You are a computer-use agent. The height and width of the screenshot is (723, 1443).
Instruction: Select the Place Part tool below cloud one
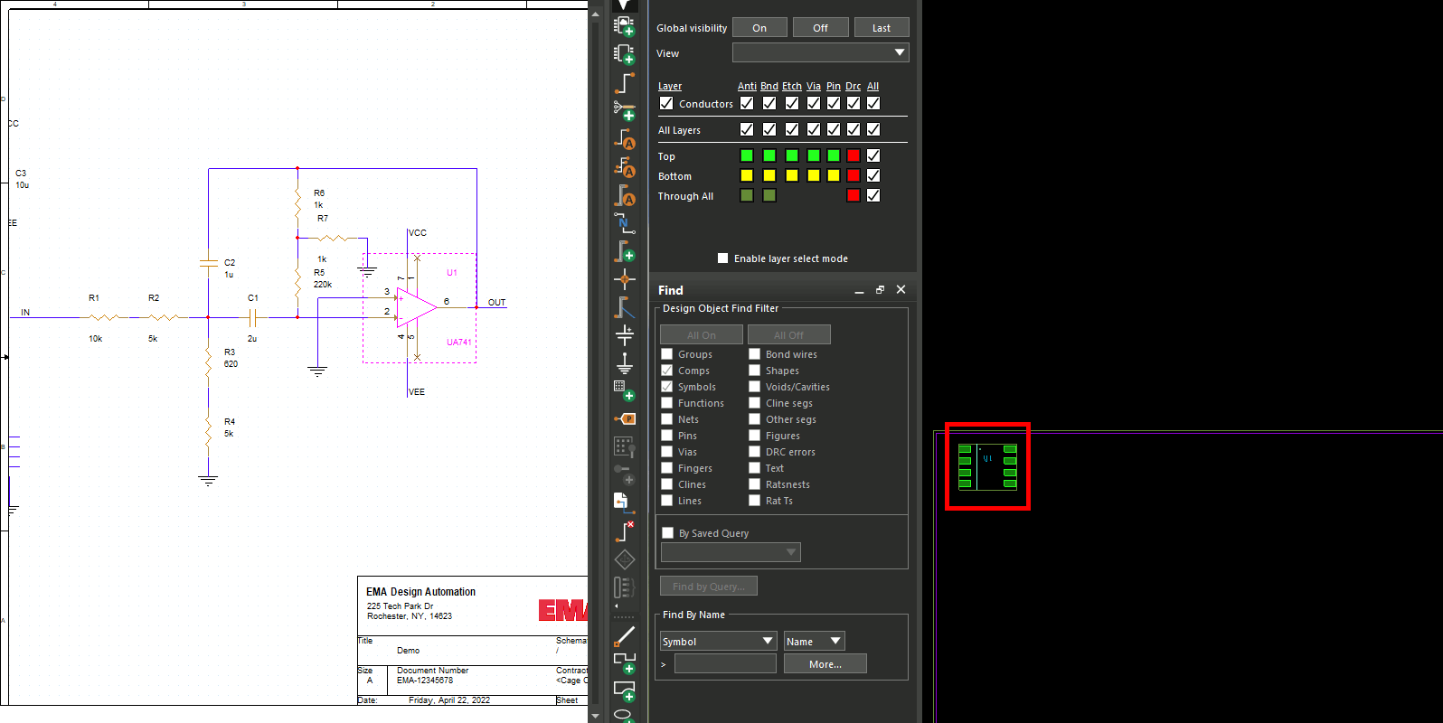coord(624,55)
